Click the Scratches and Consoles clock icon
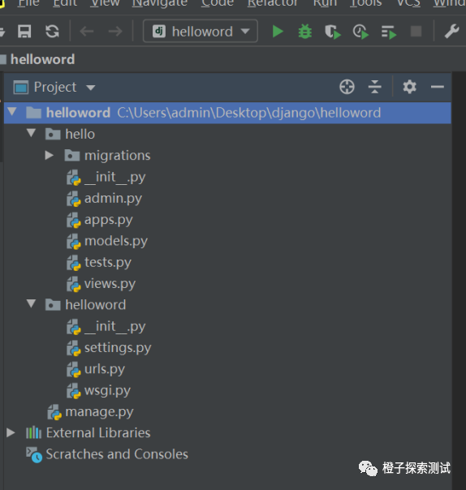Image resolution: width=466 pixels, height=490 pixels. click(x=34, y=454)
